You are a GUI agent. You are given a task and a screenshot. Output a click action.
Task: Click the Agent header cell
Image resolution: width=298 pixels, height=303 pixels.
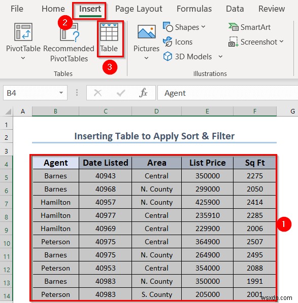tap(56, 163)
